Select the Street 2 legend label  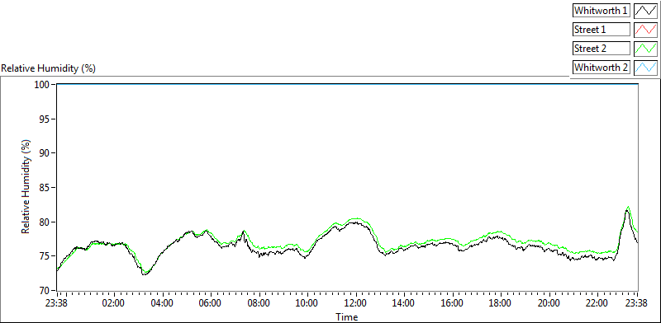click(x=602, y=49)
